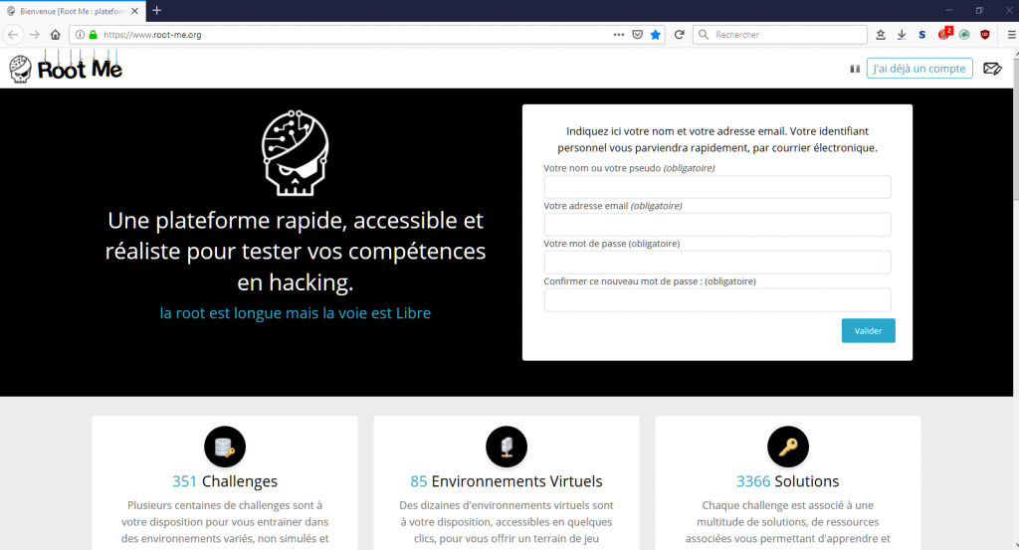The height and width of the screenshot is (550, 1019).
Task: Select the Bienvenue Root Me tab
Action: 75,10
